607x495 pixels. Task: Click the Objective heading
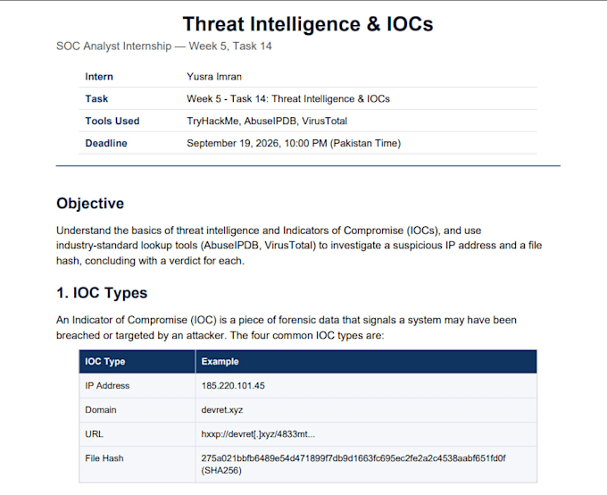(x=90, y=204)
